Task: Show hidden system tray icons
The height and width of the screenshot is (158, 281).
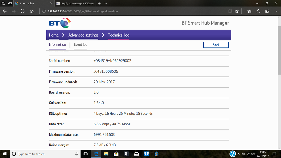Action: tap(238, 154)
